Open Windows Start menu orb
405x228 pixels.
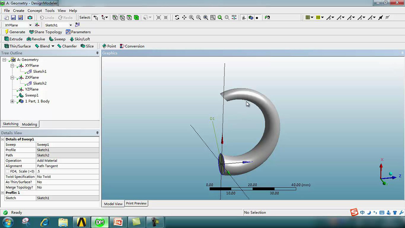point(8,222)
